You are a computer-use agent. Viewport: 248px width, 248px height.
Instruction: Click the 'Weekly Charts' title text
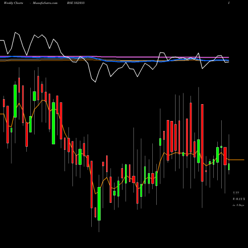pos(13,3)
